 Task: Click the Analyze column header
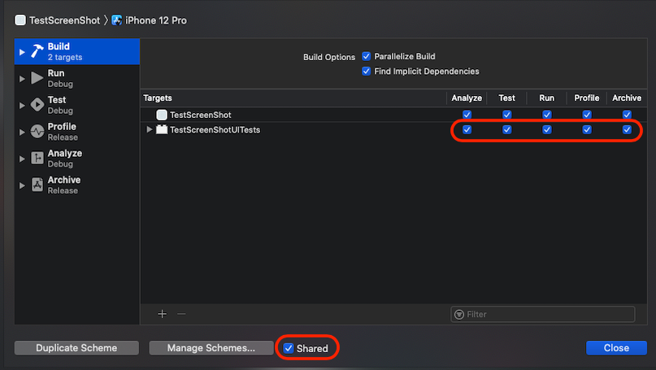point(467,98)
